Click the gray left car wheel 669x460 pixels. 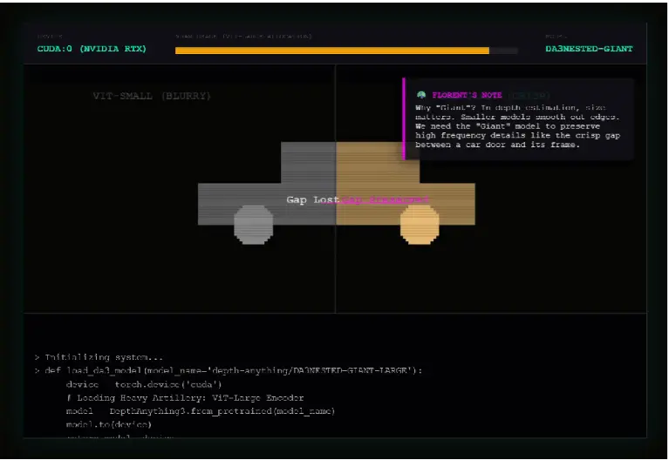click(253, 224)
